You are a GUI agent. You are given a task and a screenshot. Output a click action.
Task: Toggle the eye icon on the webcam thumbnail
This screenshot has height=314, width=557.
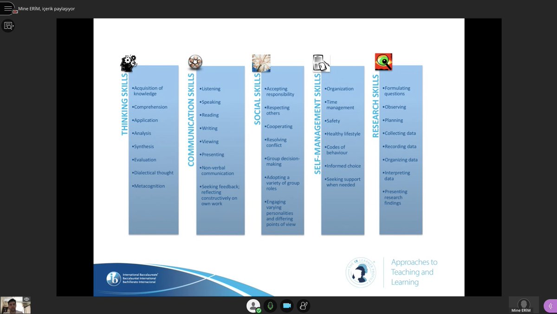(27, 299)
